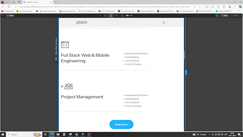Image resolution: width=243 pixels, height=137 pixels.
Task: Open the YouTube Music bookmark
Action: point(8,11)
